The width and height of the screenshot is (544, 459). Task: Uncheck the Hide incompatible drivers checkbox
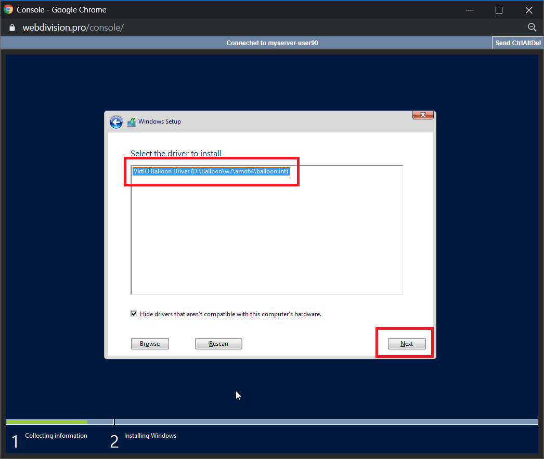134,314
